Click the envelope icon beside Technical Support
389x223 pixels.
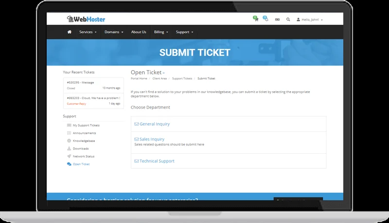[137, 161]
